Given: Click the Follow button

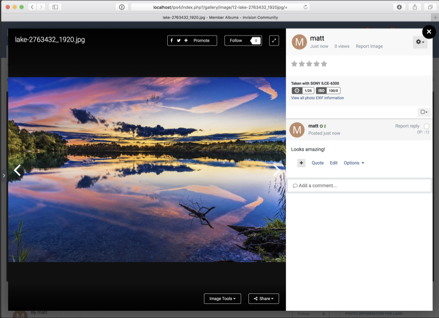Looking at the screenshot, I should pyautogui.click(x=236, y=40).
